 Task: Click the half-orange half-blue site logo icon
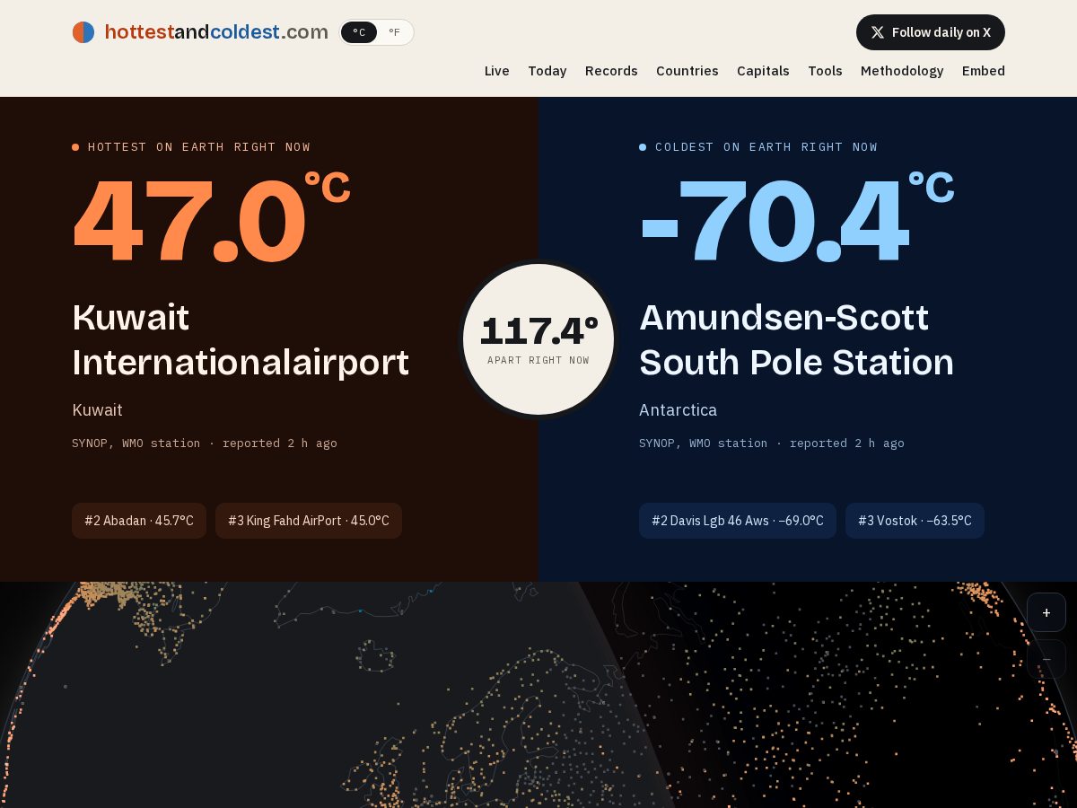(x=83, y=32)
